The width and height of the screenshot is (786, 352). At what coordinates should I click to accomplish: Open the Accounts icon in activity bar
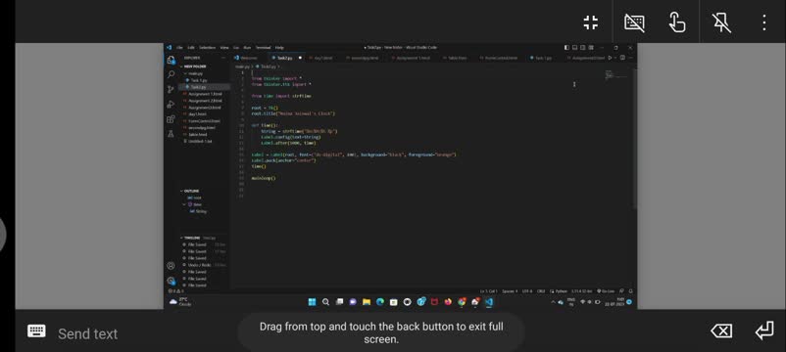(x=171, y=266)
